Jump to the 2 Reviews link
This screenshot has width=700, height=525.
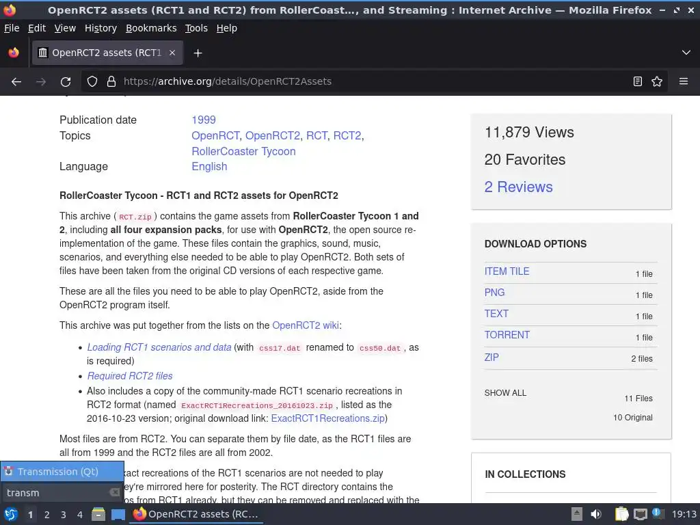click(x=518, y=187)
